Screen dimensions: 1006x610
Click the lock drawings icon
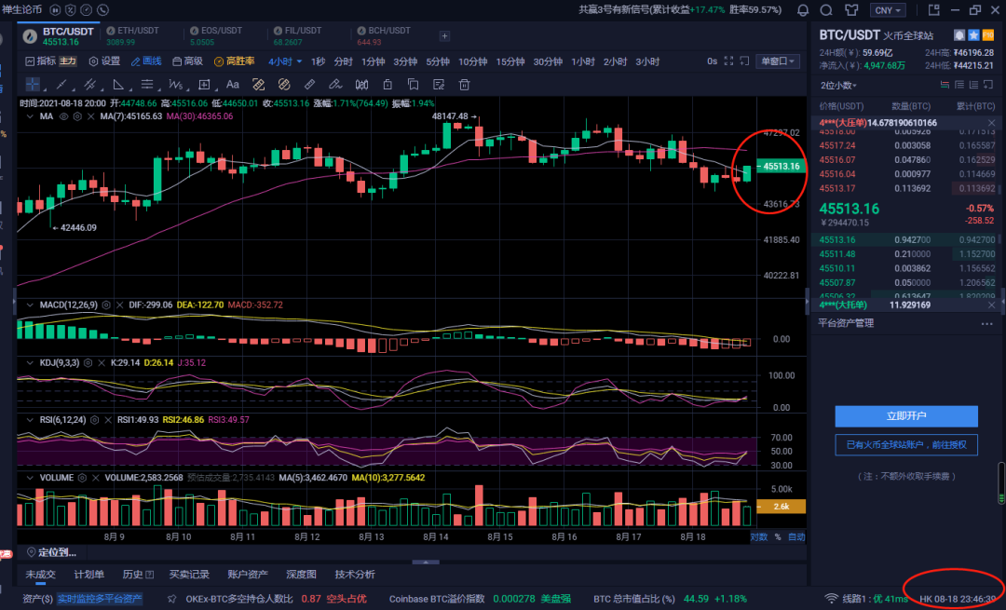pyautogui.click(x=387, y=85)
